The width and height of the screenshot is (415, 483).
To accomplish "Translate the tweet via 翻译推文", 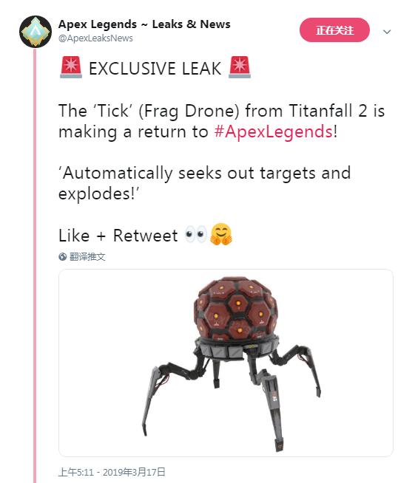I will pyautogui.click(x=87, y=256).
